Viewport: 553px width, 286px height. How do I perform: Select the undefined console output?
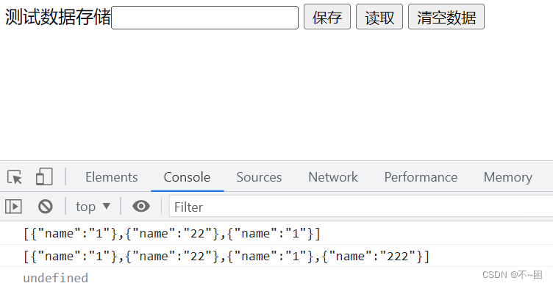pyautogui.click(x=55, y=278)
